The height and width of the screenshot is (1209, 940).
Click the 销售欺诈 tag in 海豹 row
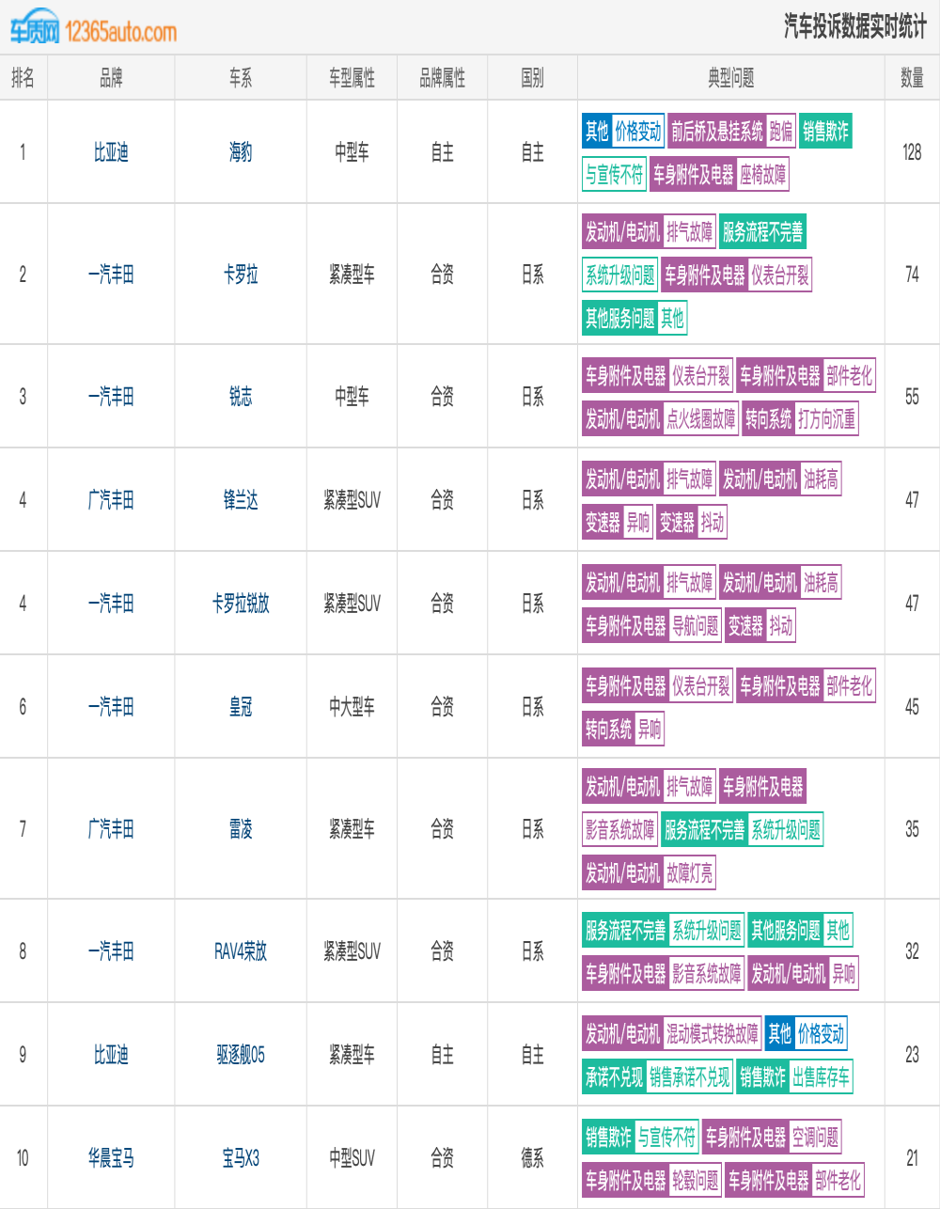pos(825,132)
